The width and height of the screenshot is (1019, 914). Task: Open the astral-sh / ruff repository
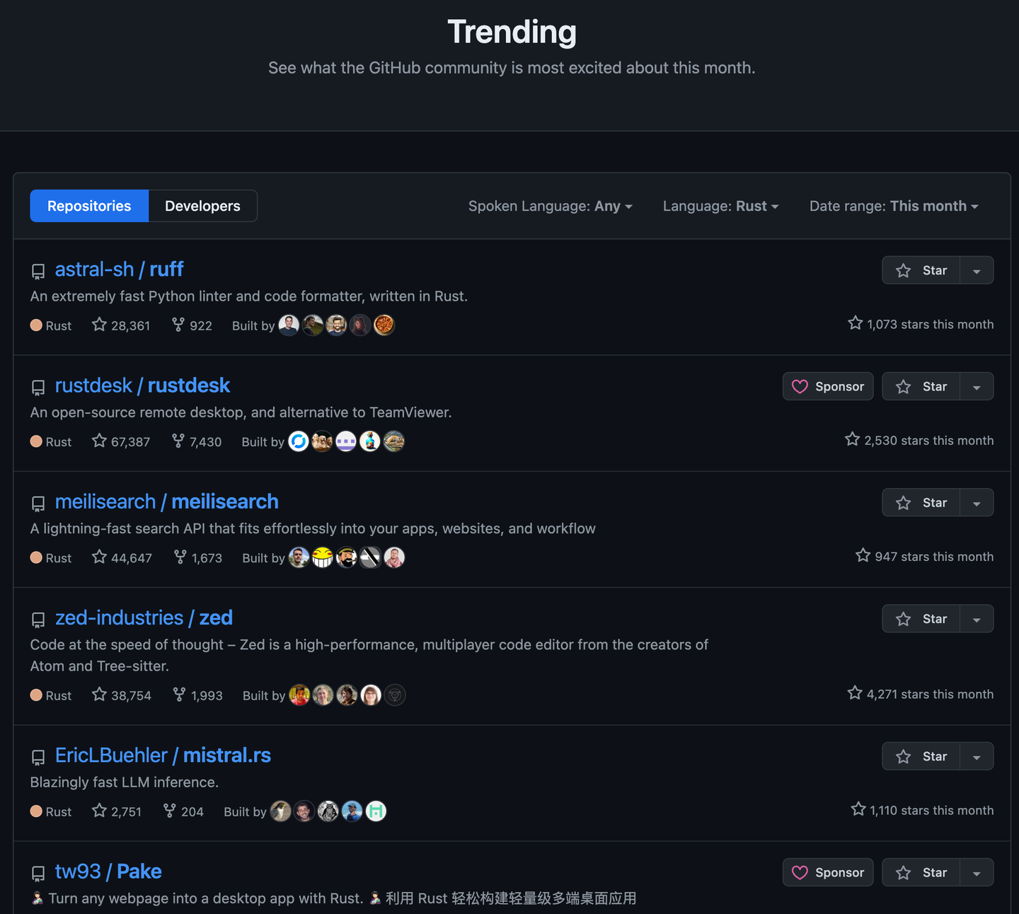(x=119, y=270)
